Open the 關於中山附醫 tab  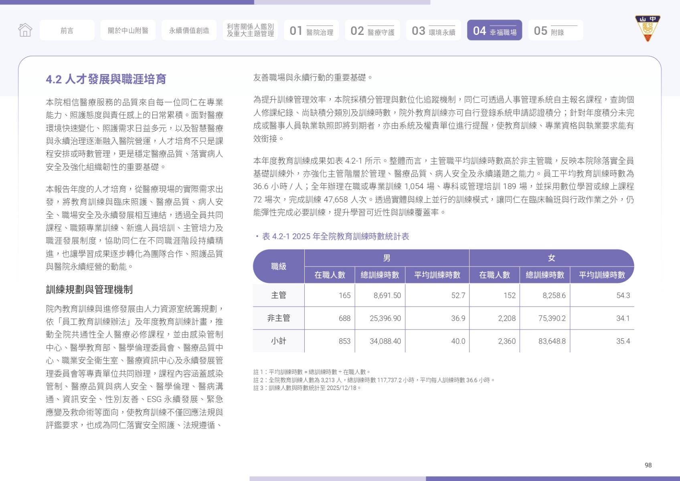tap(128, 30)
